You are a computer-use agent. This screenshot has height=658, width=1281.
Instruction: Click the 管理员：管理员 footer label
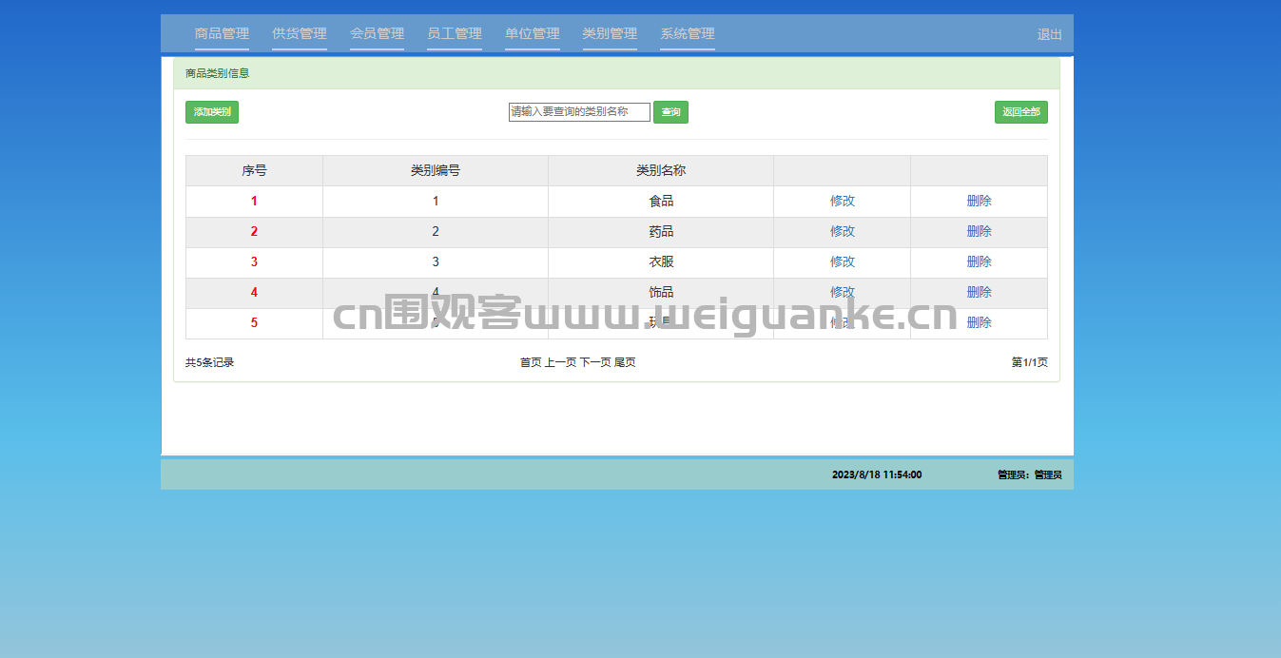point(1030,474)
